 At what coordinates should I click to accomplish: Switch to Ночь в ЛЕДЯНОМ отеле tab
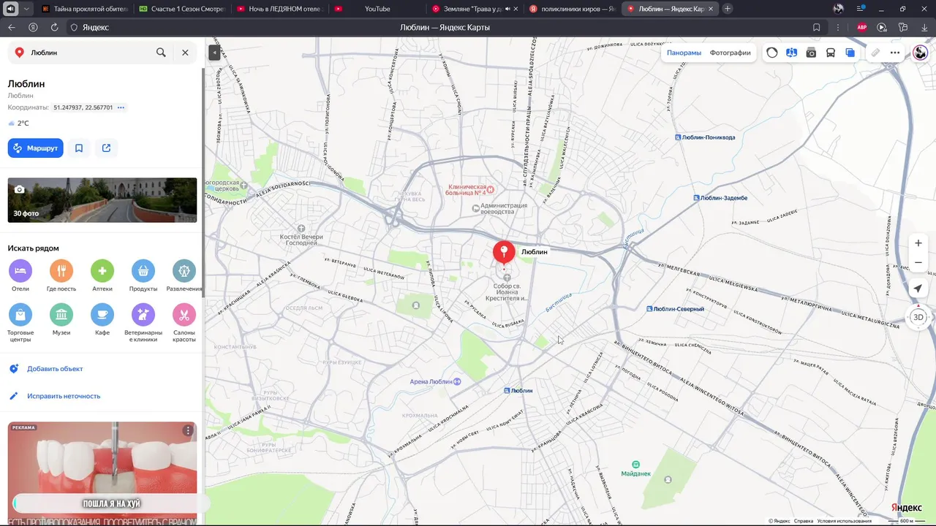tap(279, 9)
